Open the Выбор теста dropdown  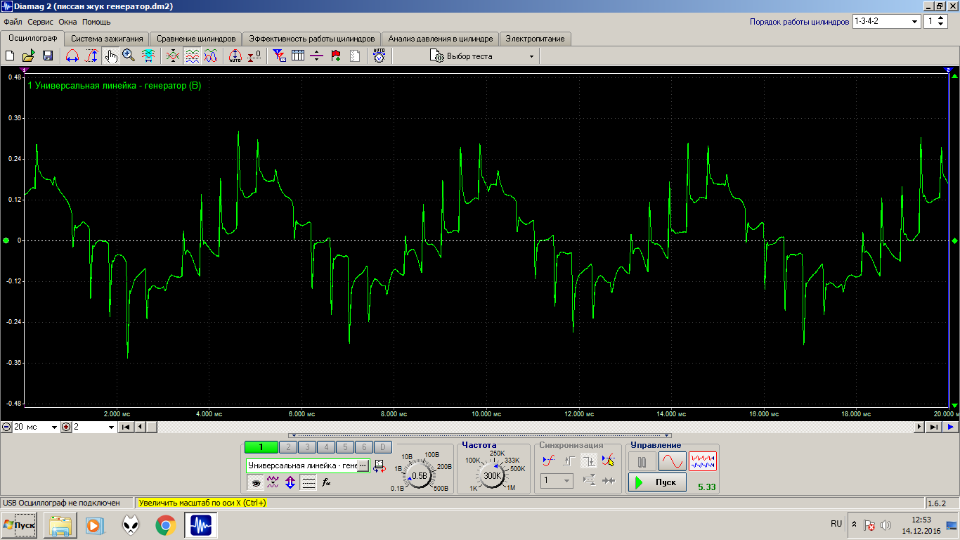483,56
